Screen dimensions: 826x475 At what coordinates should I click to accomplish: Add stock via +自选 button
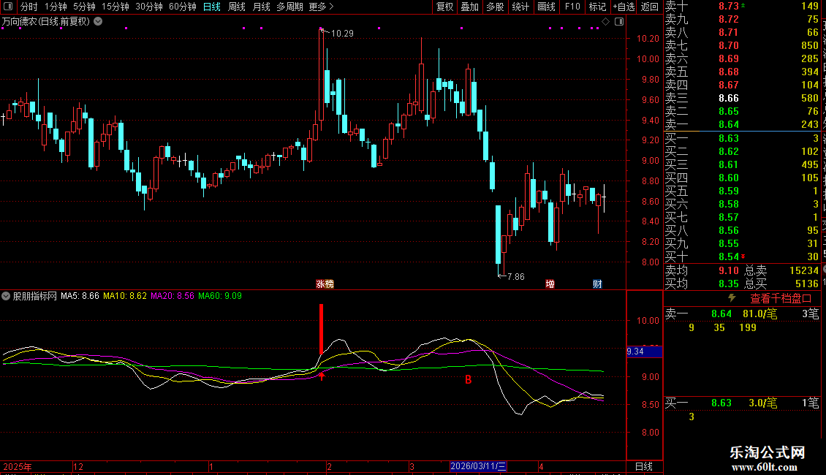coord(624,7)
